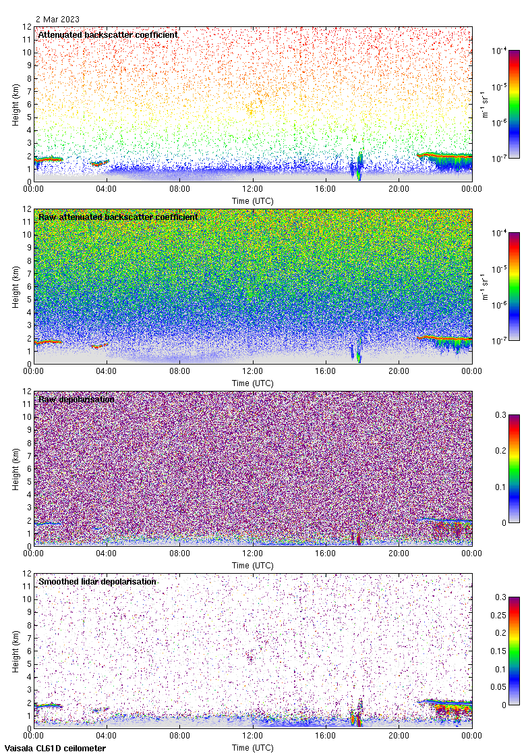Click the "Raw depolarisation" panel title
The height and width of the screenshot is (756, 526).
pyautogui.click(x=76, y=399)
